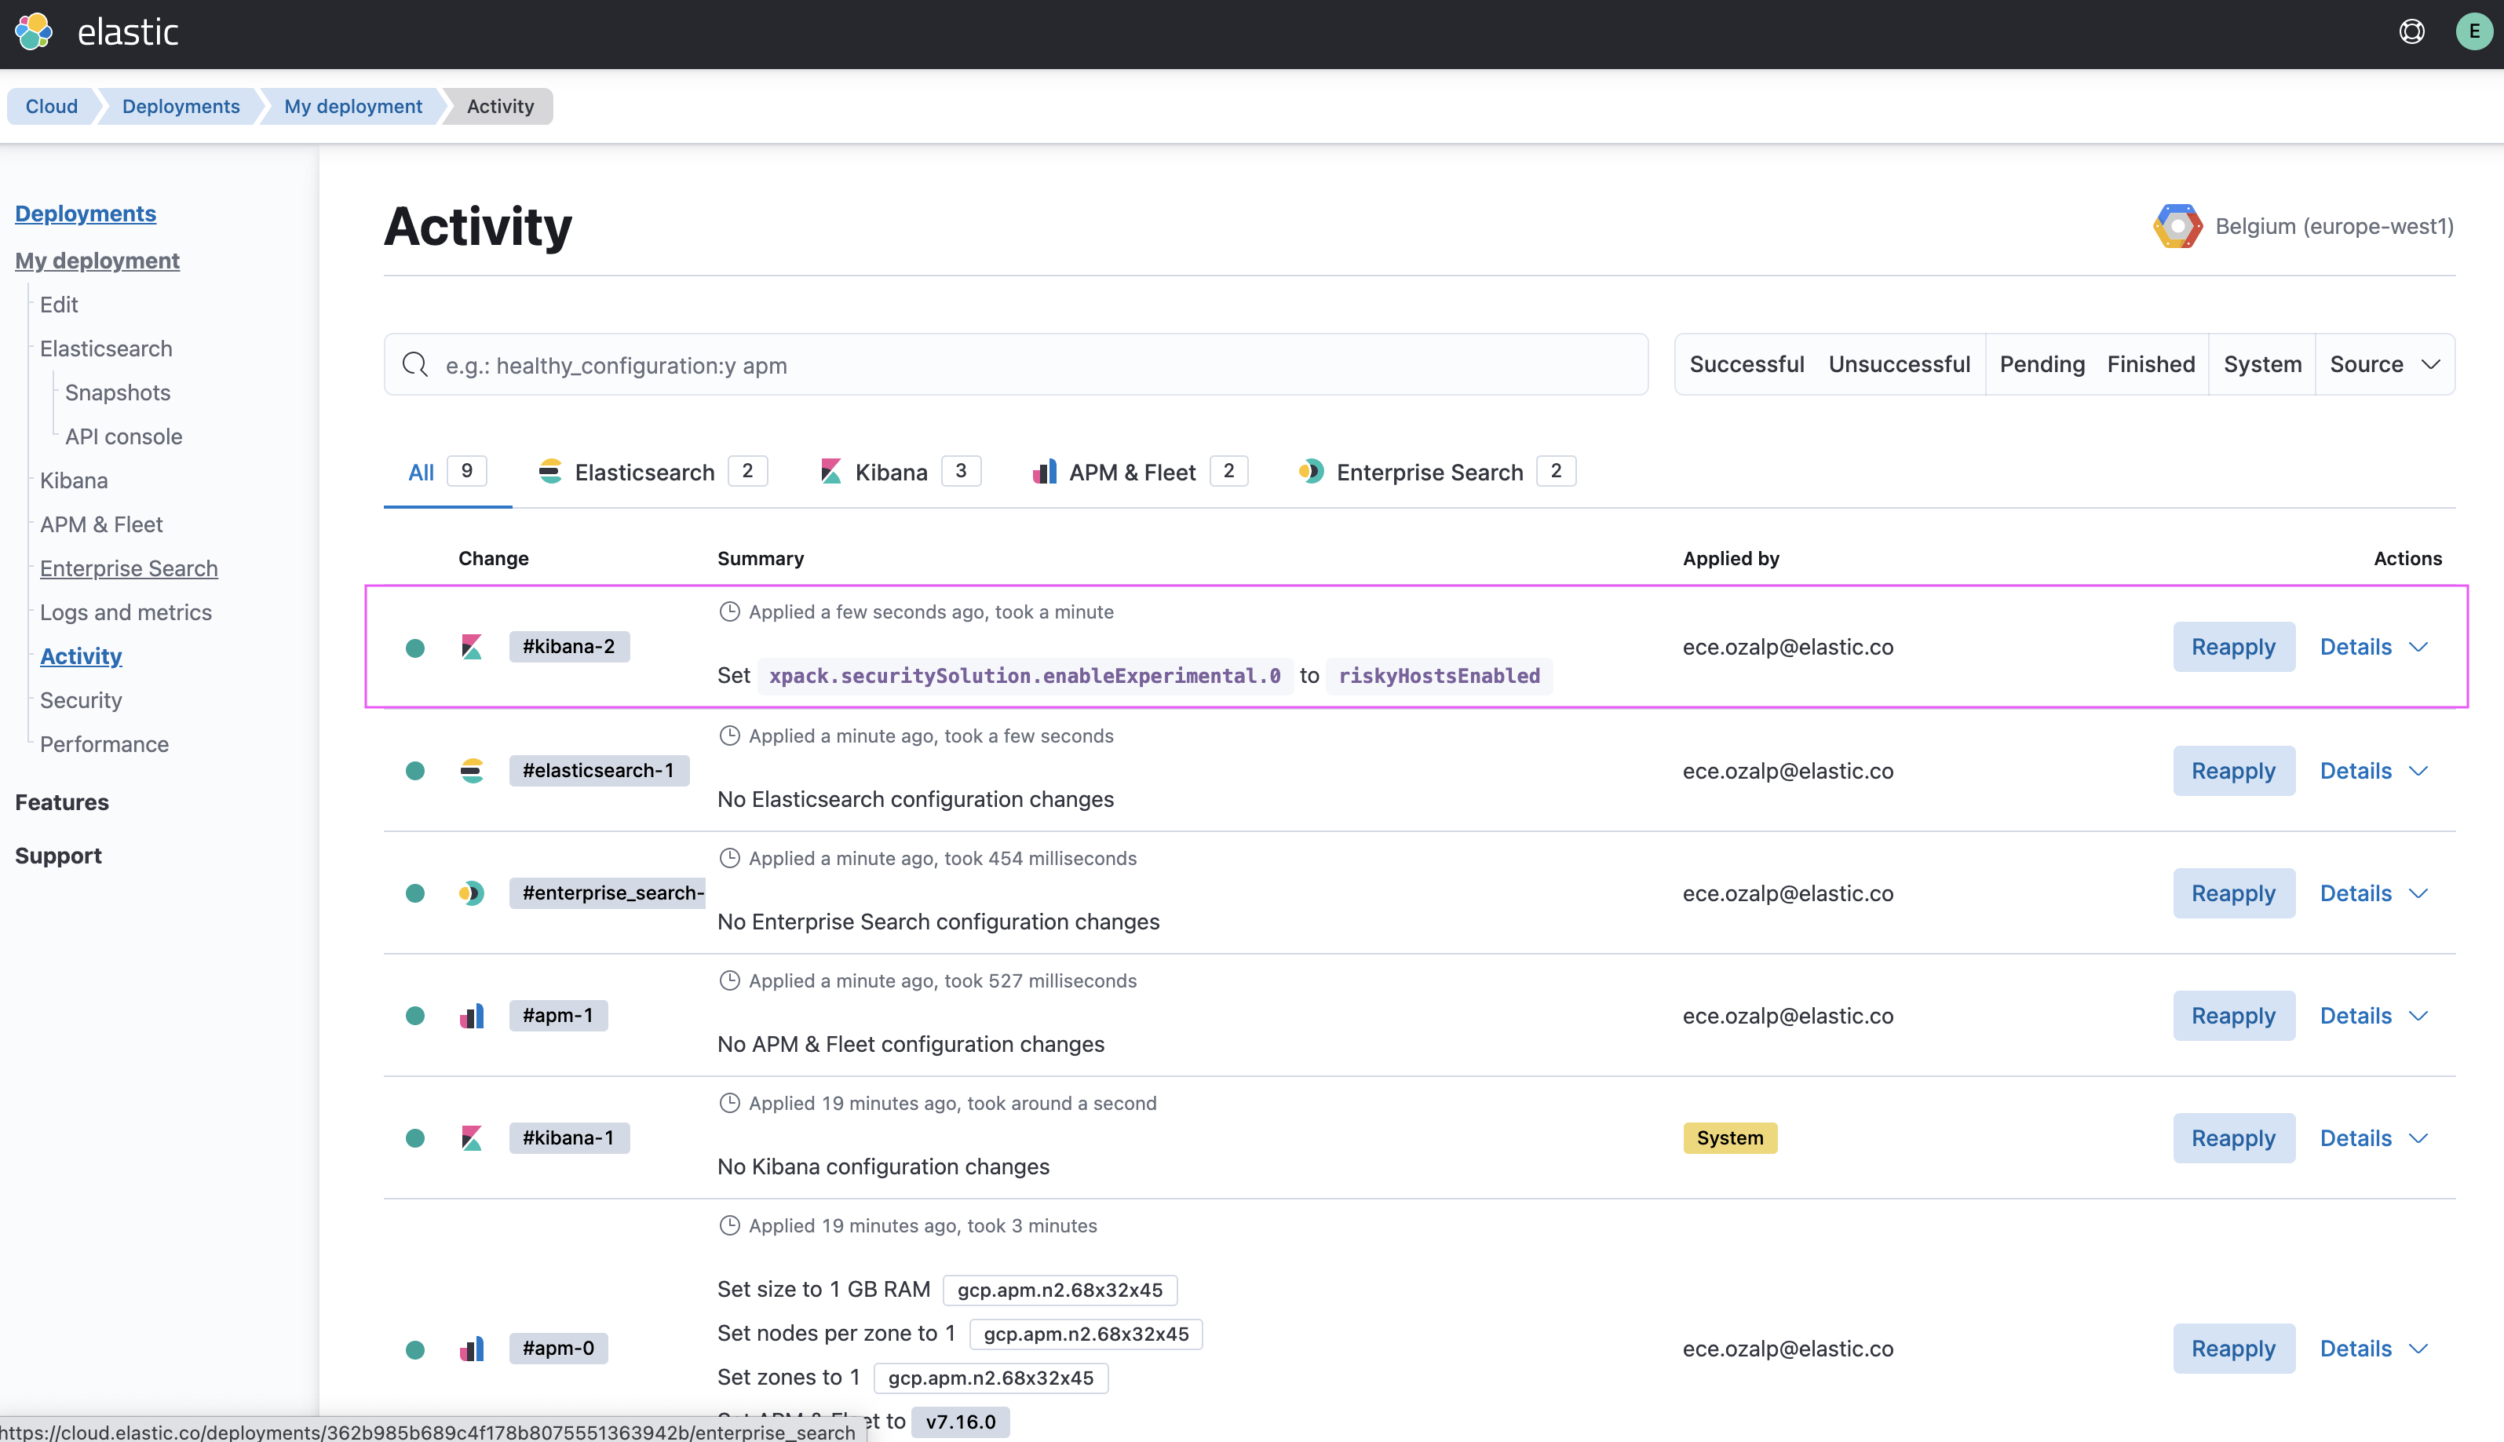Click green status dot for #apm-0

(x=415, y=1349)
